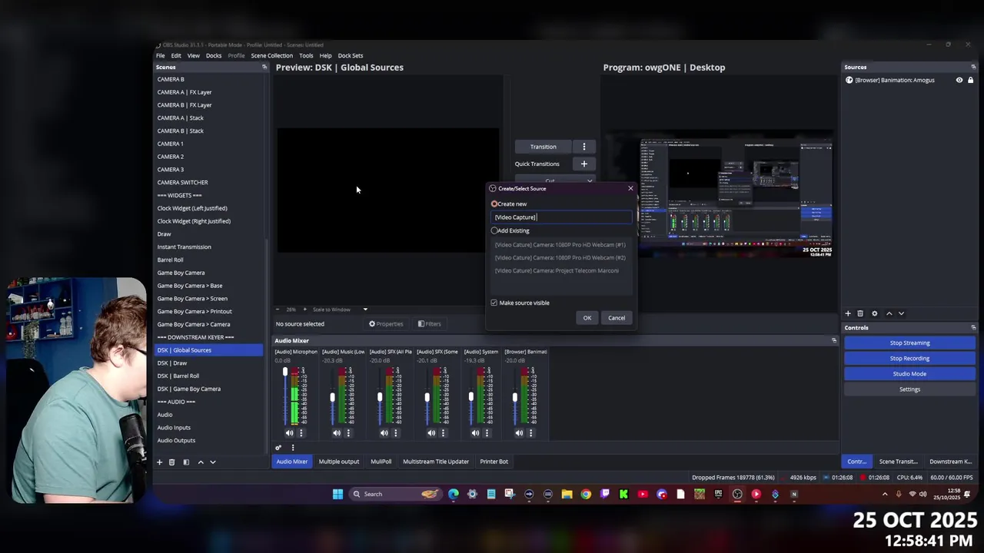Open options menu for Microphone channel
Viewport: 984px width, 553px height.
pos(301,433)
